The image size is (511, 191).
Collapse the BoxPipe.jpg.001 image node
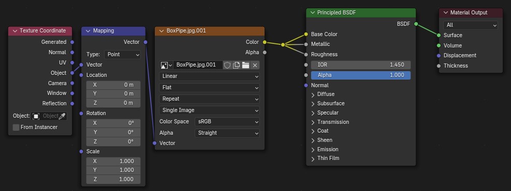(162, 31)
